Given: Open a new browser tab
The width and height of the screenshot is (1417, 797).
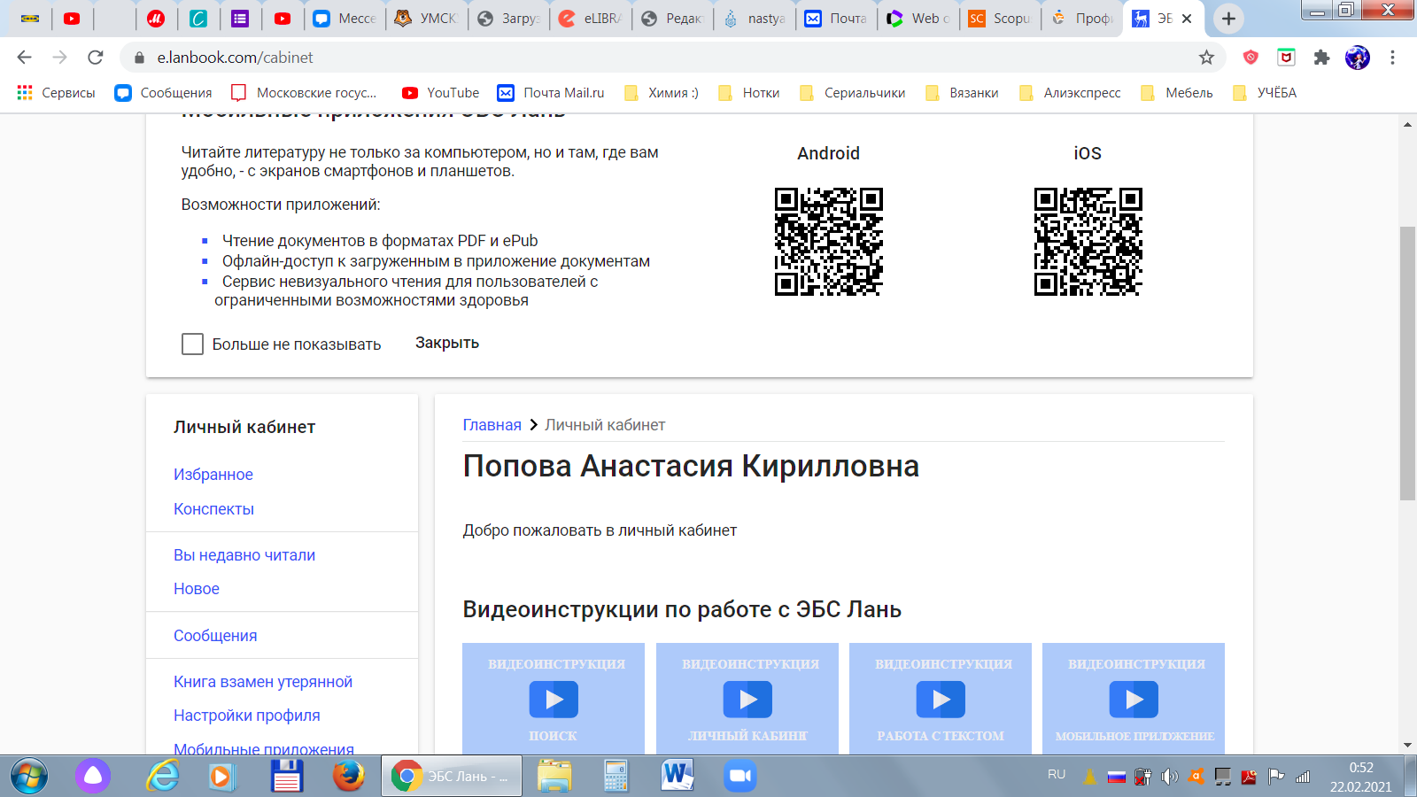Looking at the screenshot, I should pos(1228,19).
